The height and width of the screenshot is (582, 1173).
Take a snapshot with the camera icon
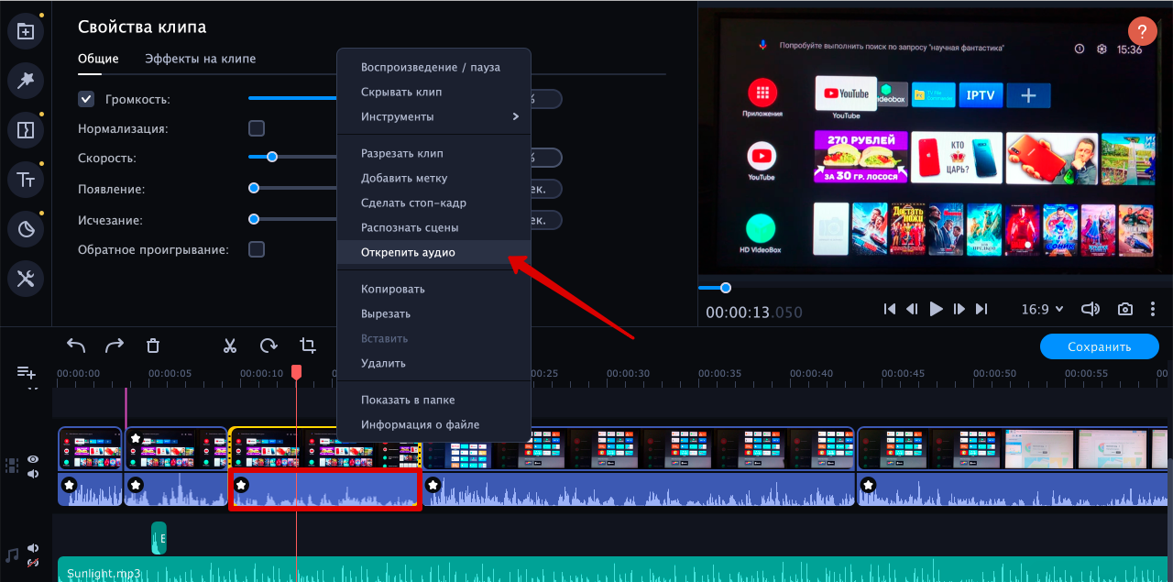tap(1124, 310)
